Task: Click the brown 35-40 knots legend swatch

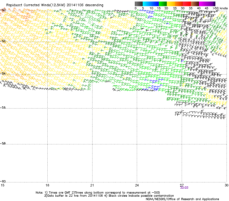Action: [195, 4]
